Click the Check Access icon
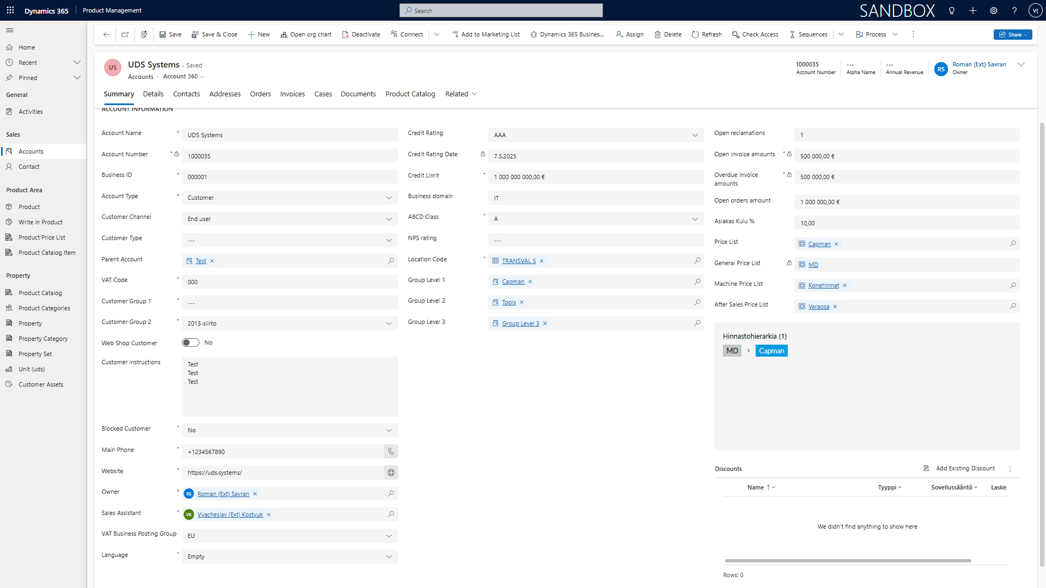 735,34
